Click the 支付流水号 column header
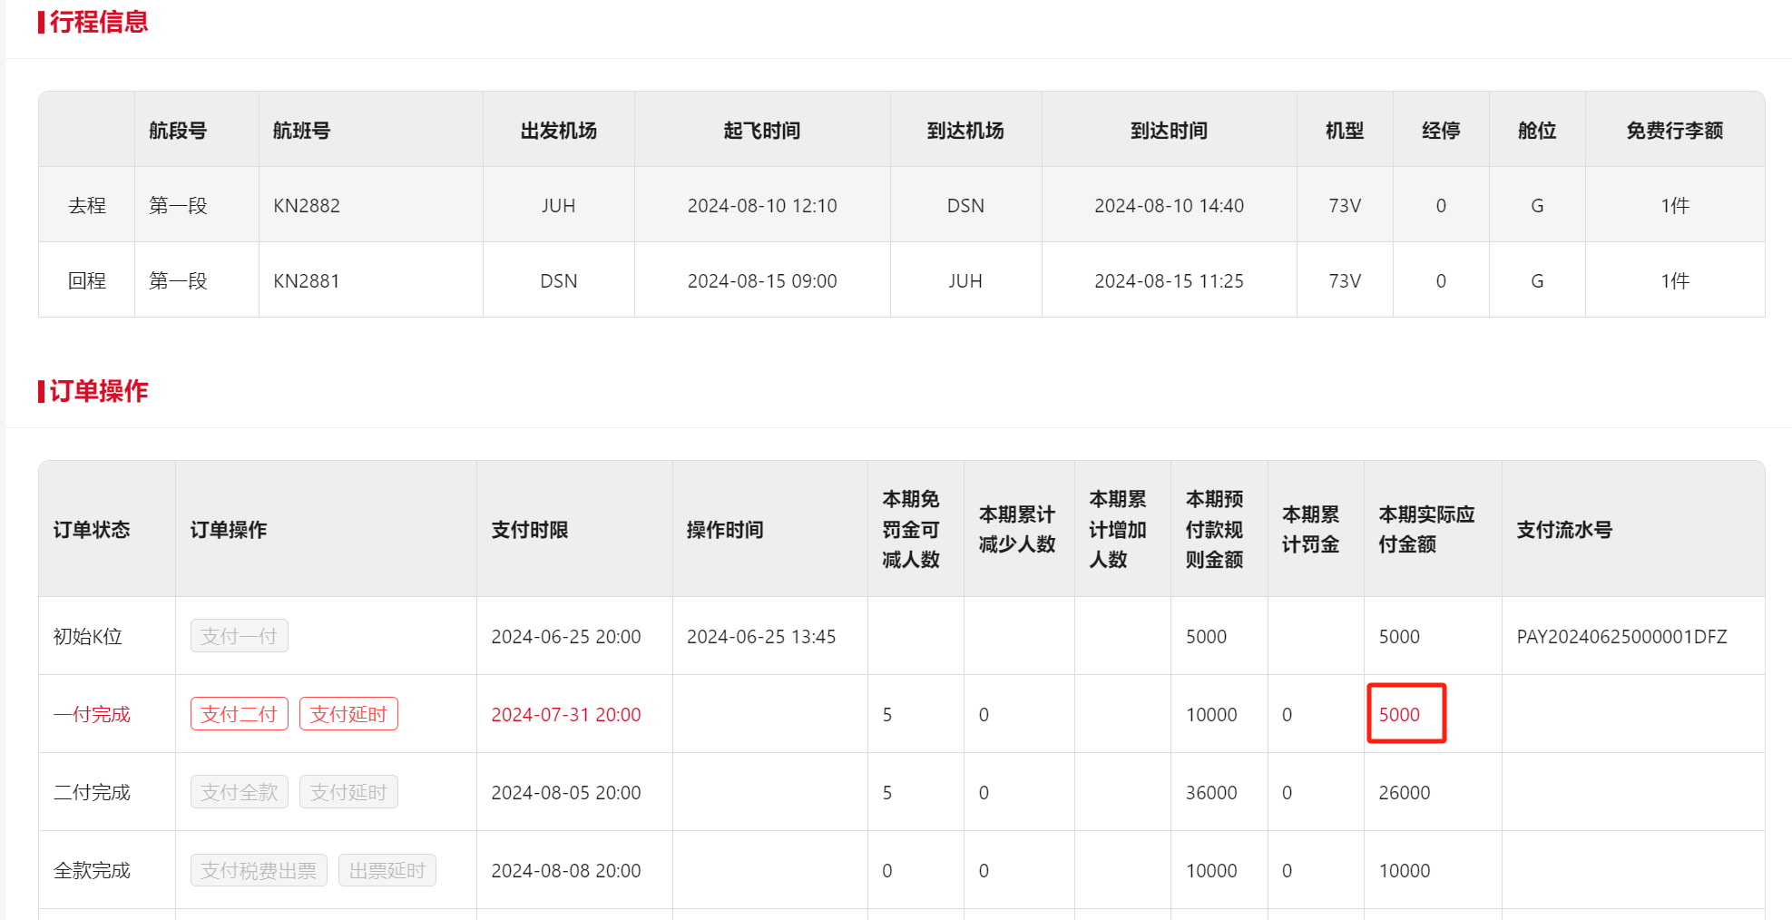1792x920 pixels. pos(1564,530)
